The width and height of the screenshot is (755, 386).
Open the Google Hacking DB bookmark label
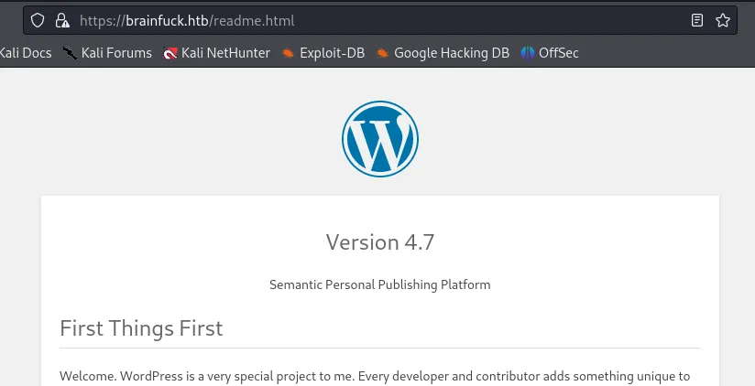coord(452,53)
